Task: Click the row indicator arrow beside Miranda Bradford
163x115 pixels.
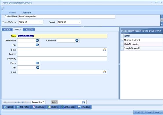Action: coord(122,40)
